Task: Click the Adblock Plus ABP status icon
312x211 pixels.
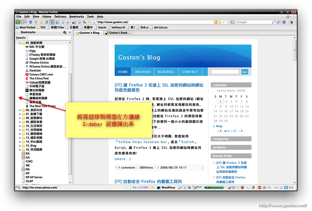Action: [x=259, y=188]
